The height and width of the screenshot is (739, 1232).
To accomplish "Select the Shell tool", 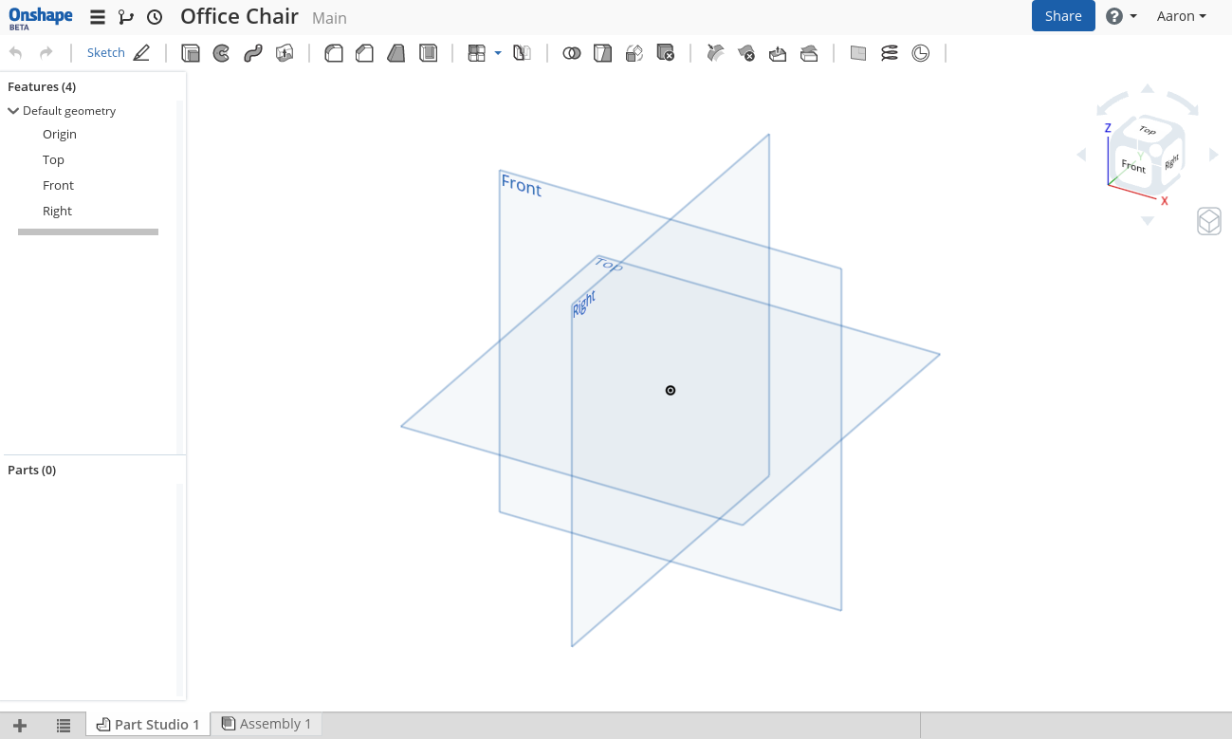I will 429,53.
